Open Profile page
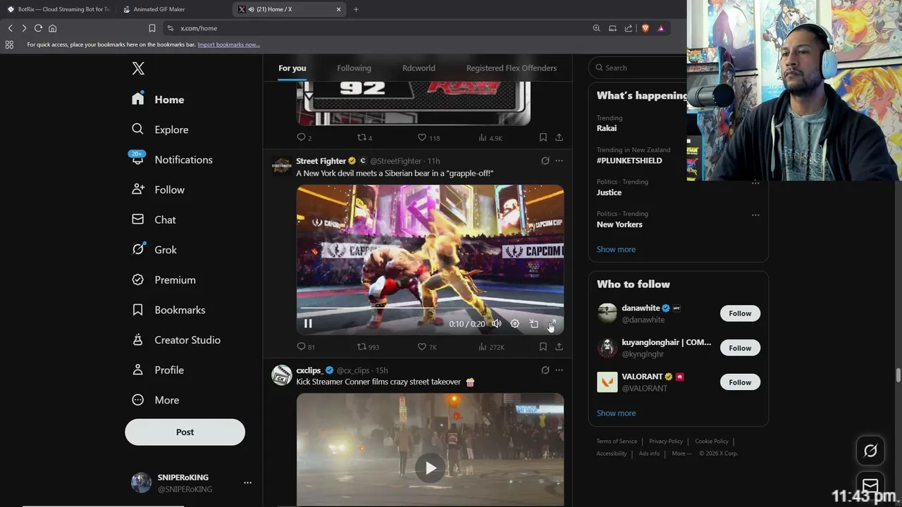 click(158, 370)
